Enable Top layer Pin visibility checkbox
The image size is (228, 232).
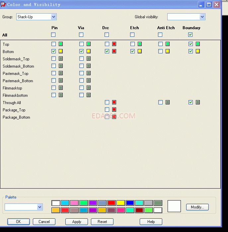click(x=54, y=44)
